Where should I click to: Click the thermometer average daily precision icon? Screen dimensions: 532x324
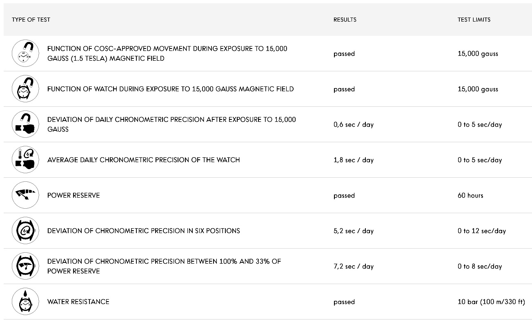click(25, 160)
